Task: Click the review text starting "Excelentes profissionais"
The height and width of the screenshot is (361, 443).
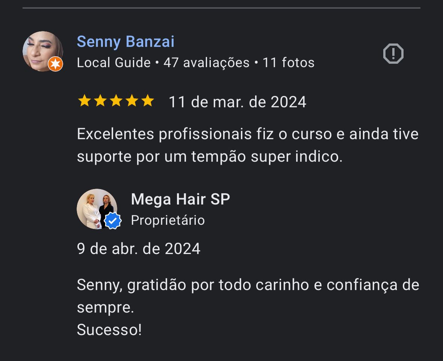Action: (x=247, y=145)
